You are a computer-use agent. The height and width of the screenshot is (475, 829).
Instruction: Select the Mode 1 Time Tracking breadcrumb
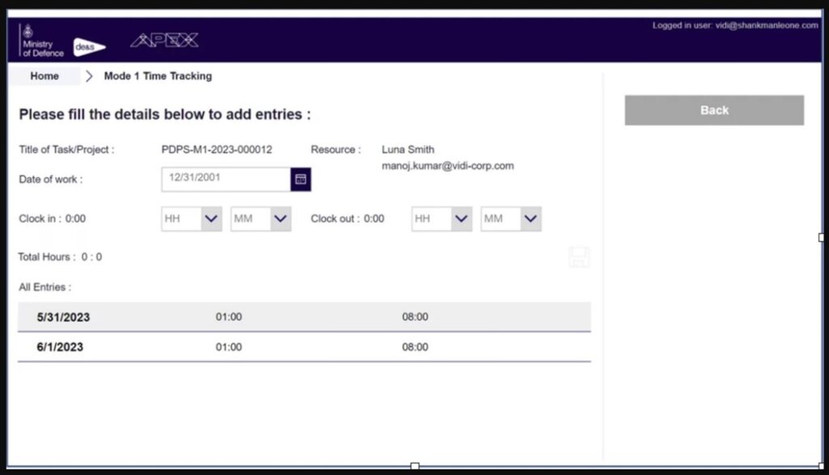tap(158, 76)
